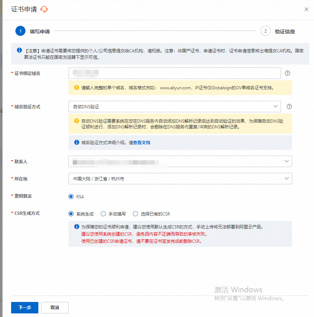Image resolution: width=314 pixels, height=317 pixels.
Task: Open the 所在地 location dropdown
Action: tap(180, 179)
